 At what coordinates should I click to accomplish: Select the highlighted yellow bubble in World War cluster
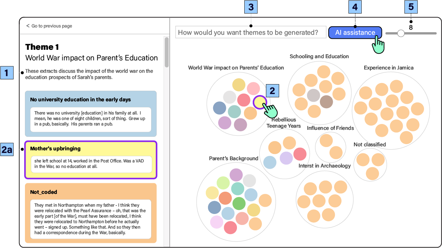(x=260, y=102)
